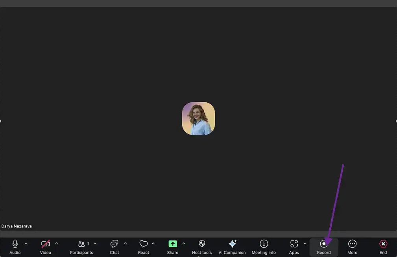Expand Share options with its chevron
Viewport: 397px width, 257px height.
[x=183, y=243]
